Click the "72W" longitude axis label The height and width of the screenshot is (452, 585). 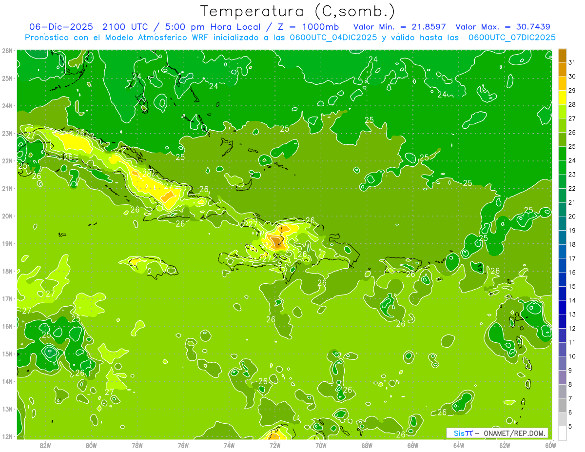275,445
